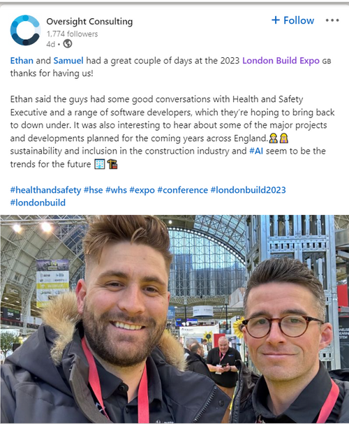
Task: Open the #whs hashtag
Action: point(116,190)
